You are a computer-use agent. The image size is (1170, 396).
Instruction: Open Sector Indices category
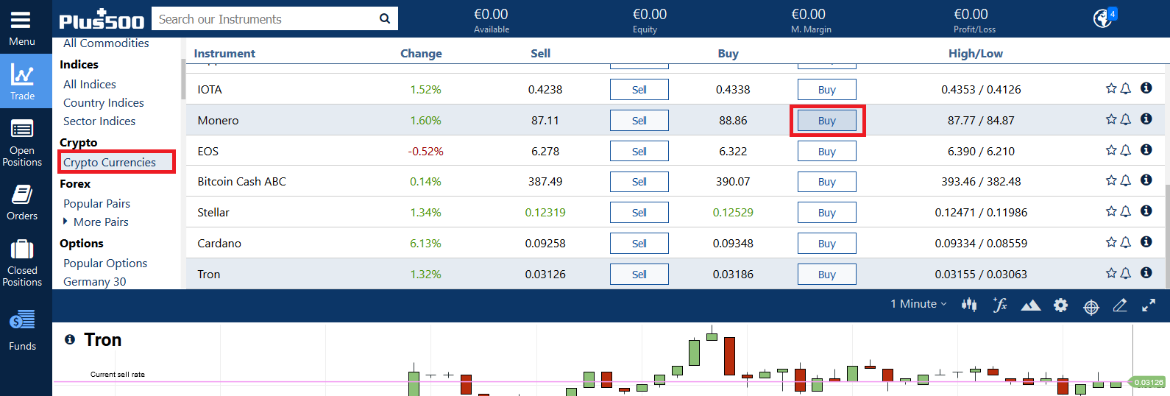(x=99, y=121)
